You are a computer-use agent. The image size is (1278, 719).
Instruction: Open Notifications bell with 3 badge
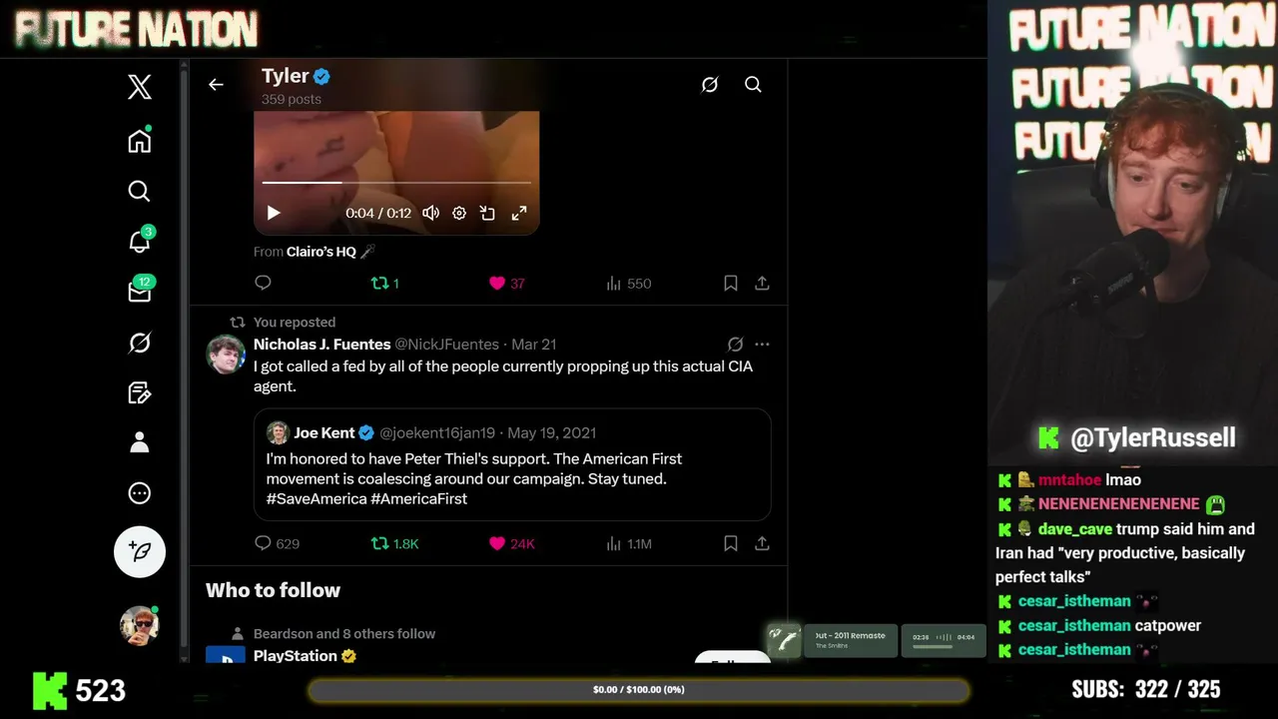coord(140,241)
